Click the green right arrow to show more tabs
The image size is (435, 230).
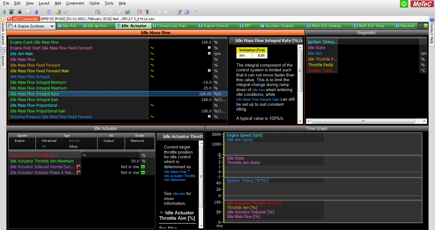point(426,26)
